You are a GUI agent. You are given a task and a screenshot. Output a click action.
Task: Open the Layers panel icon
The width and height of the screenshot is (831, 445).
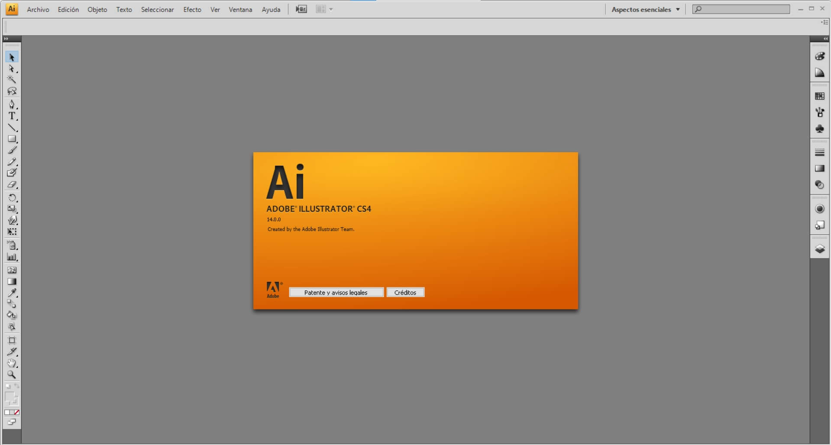pos(819,249)
